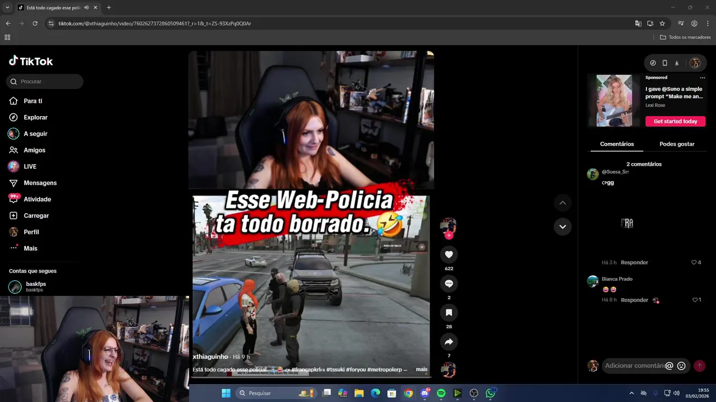This screenshot has width=716, height=402.
Task: Open Spotify from the taskbar
Action: pyautogui.click(x=441, y=393)
